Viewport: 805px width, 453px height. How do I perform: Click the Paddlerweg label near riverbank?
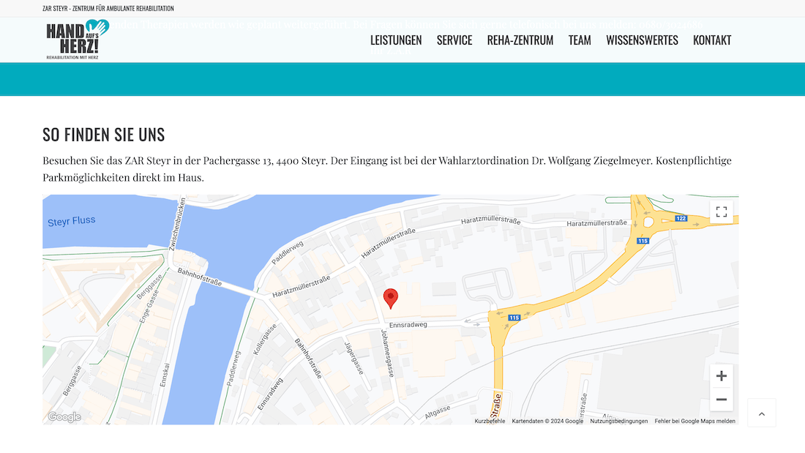click(288, 252)
